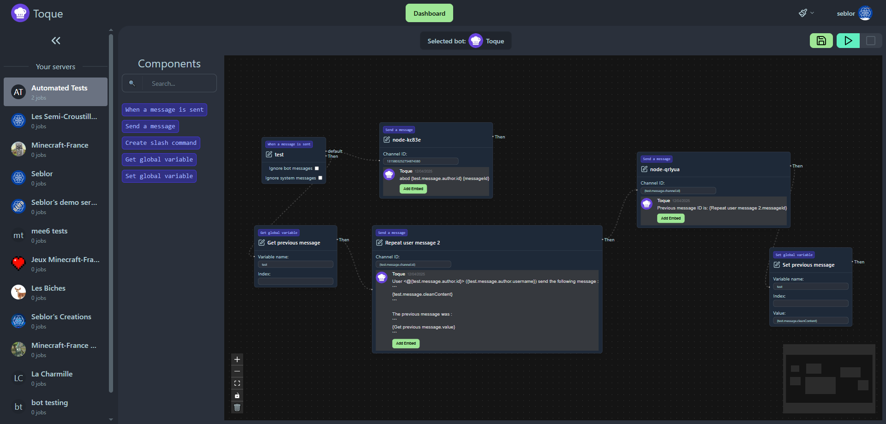Save the bot flow with the floppy disk icon
886x424 pixels.
click(x=821, y=41)
